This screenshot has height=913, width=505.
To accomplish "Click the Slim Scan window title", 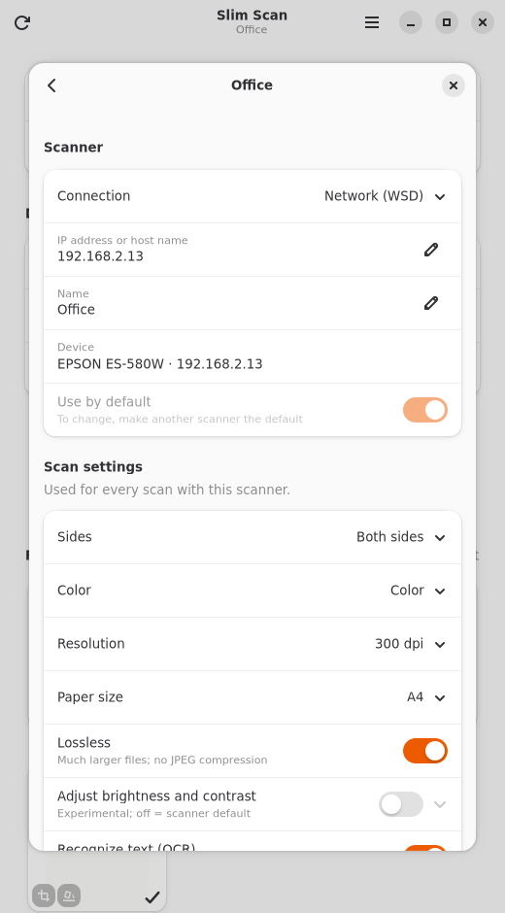I will tap(252, 16).
